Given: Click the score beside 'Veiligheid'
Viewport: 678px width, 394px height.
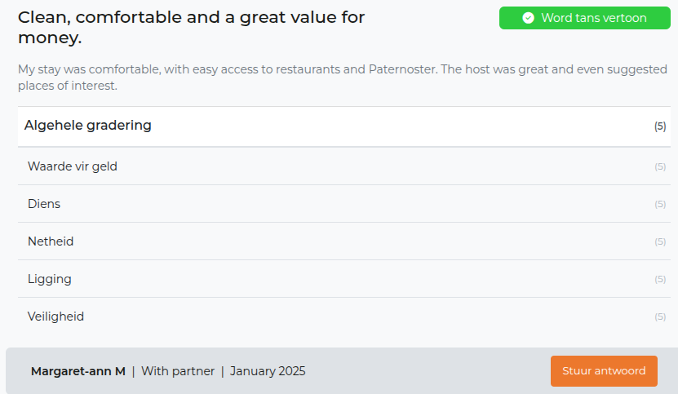Looking at the screenshot, I should point(660,317).
